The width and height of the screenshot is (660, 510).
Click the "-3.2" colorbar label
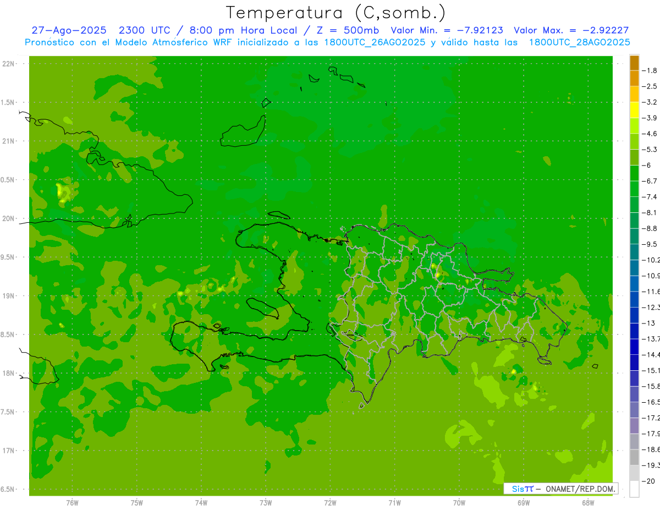click(650, 102)
